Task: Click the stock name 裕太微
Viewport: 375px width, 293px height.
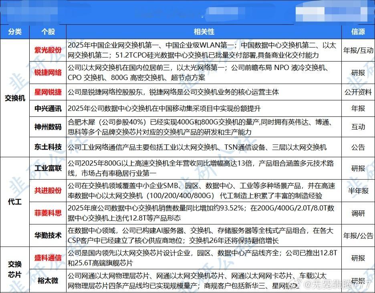Action: coord(48,280)
